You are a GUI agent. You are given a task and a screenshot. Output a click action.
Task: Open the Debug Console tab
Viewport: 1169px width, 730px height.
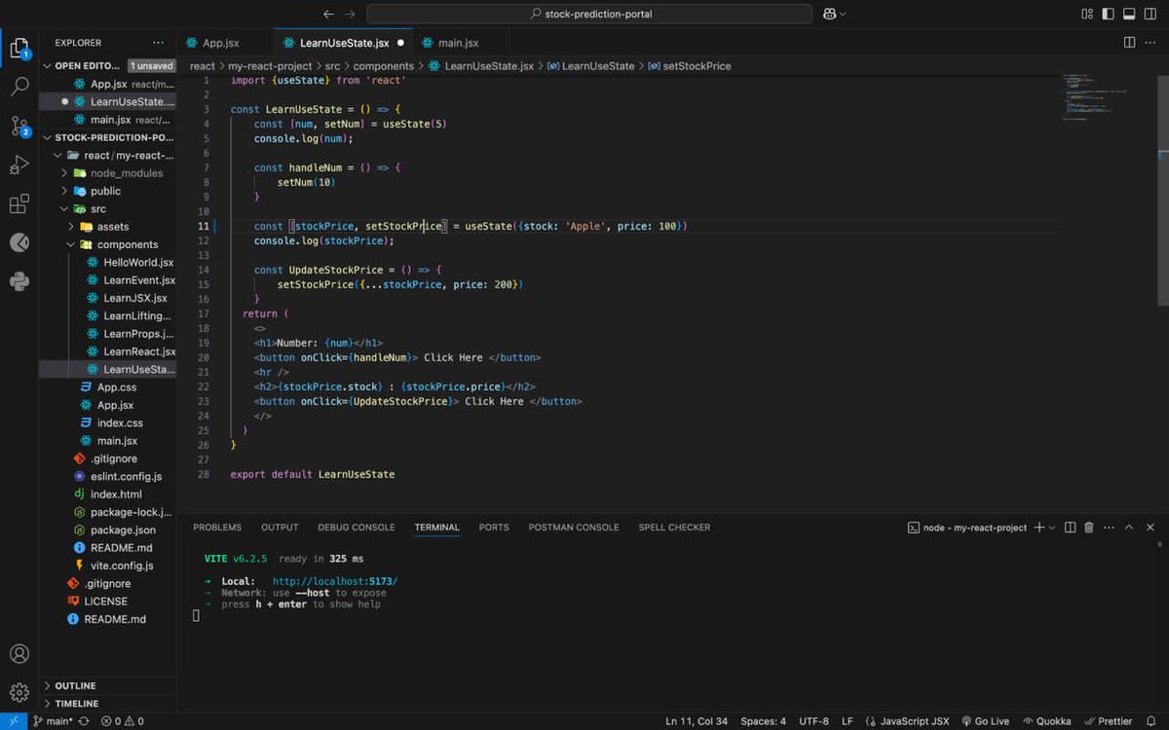[357, 528]
